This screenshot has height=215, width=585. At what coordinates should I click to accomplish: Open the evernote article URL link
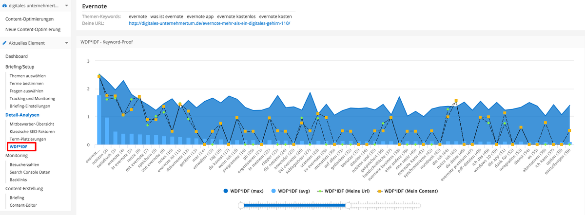210,23
